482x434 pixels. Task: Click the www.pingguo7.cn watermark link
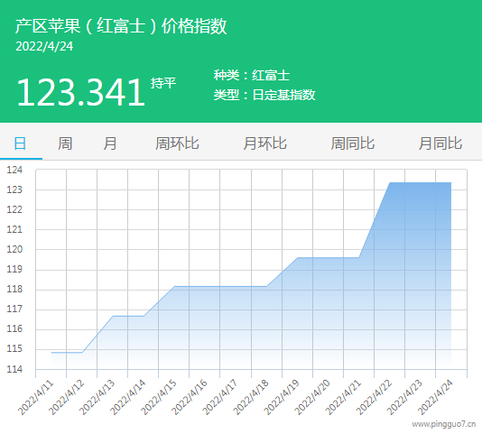[x=444, y=424]
